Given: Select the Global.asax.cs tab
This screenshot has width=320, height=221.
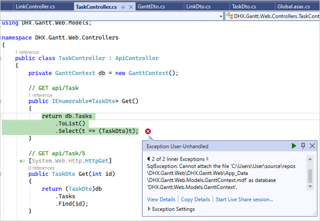Looking at the screenshot, I should pyautogui.click(x=293, y=6).
